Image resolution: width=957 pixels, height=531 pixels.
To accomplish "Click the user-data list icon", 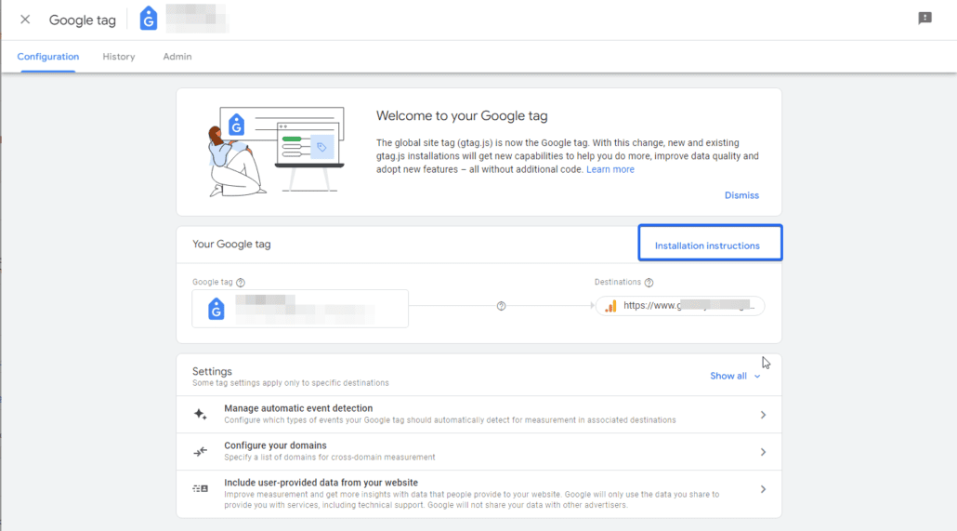I will click(200, 488).
